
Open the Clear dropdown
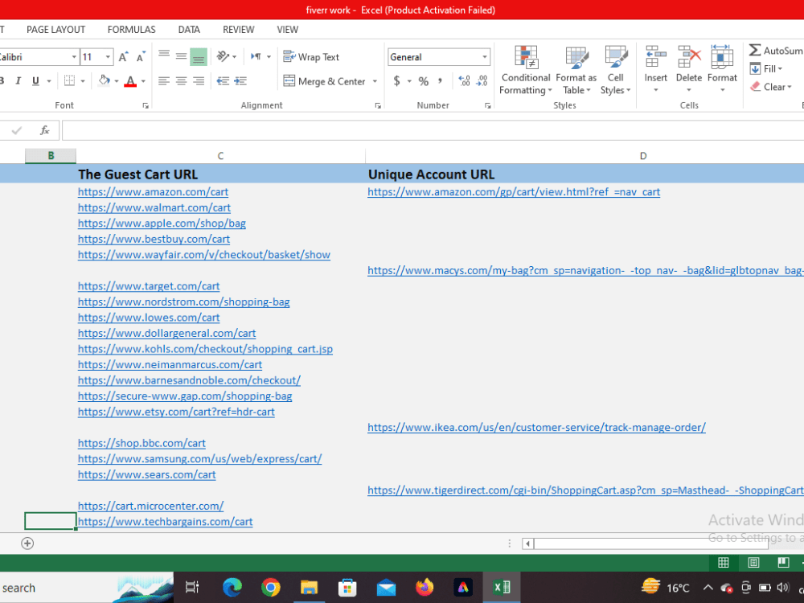(771, 87)
